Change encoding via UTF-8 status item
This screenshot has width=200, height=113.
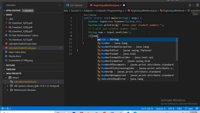click(171, 109)
